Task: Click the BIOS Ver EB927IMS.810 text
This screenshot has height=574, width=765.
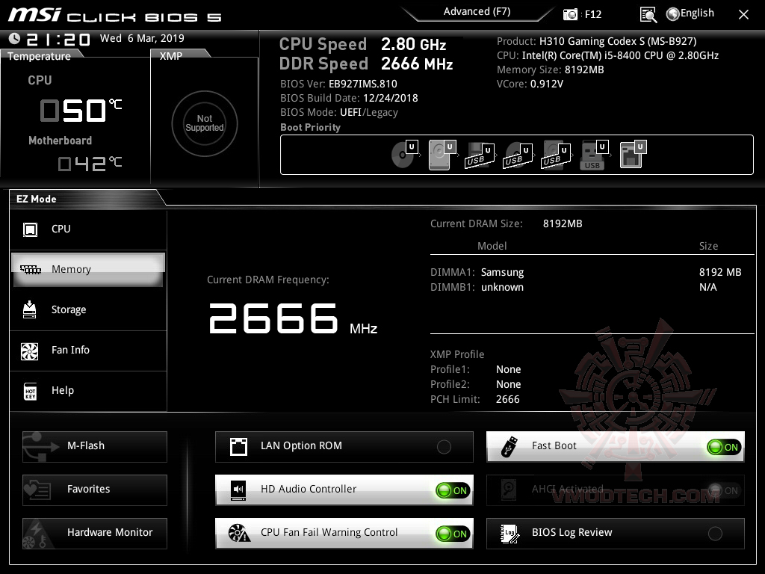Action: pos(338,84)
